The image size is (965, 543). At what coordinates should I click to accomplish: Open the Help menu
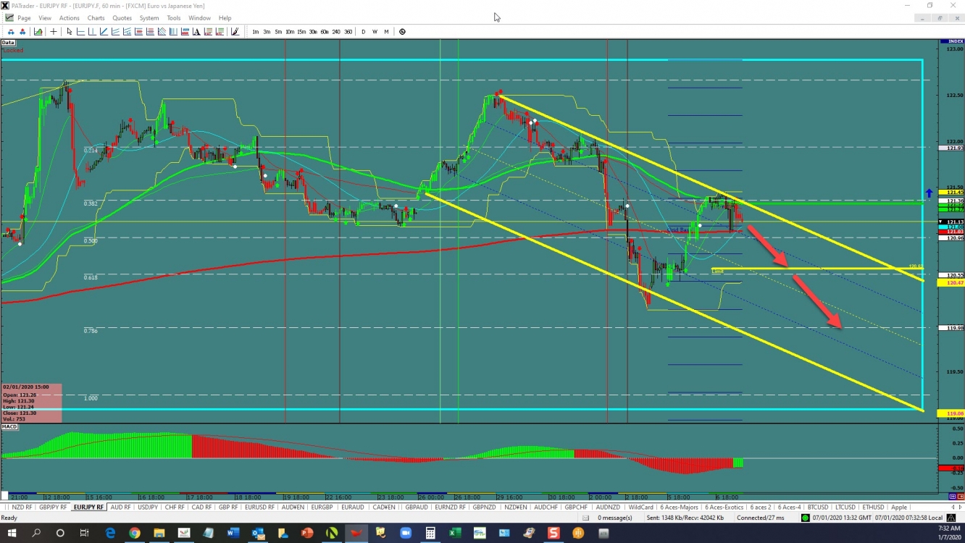(225, 18)
